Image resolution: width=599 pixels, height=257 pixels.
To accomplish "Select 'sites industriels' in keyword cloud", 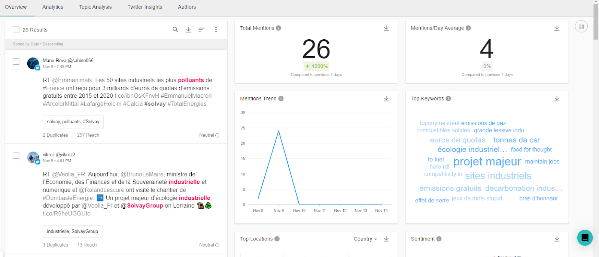I will [498, 176].
